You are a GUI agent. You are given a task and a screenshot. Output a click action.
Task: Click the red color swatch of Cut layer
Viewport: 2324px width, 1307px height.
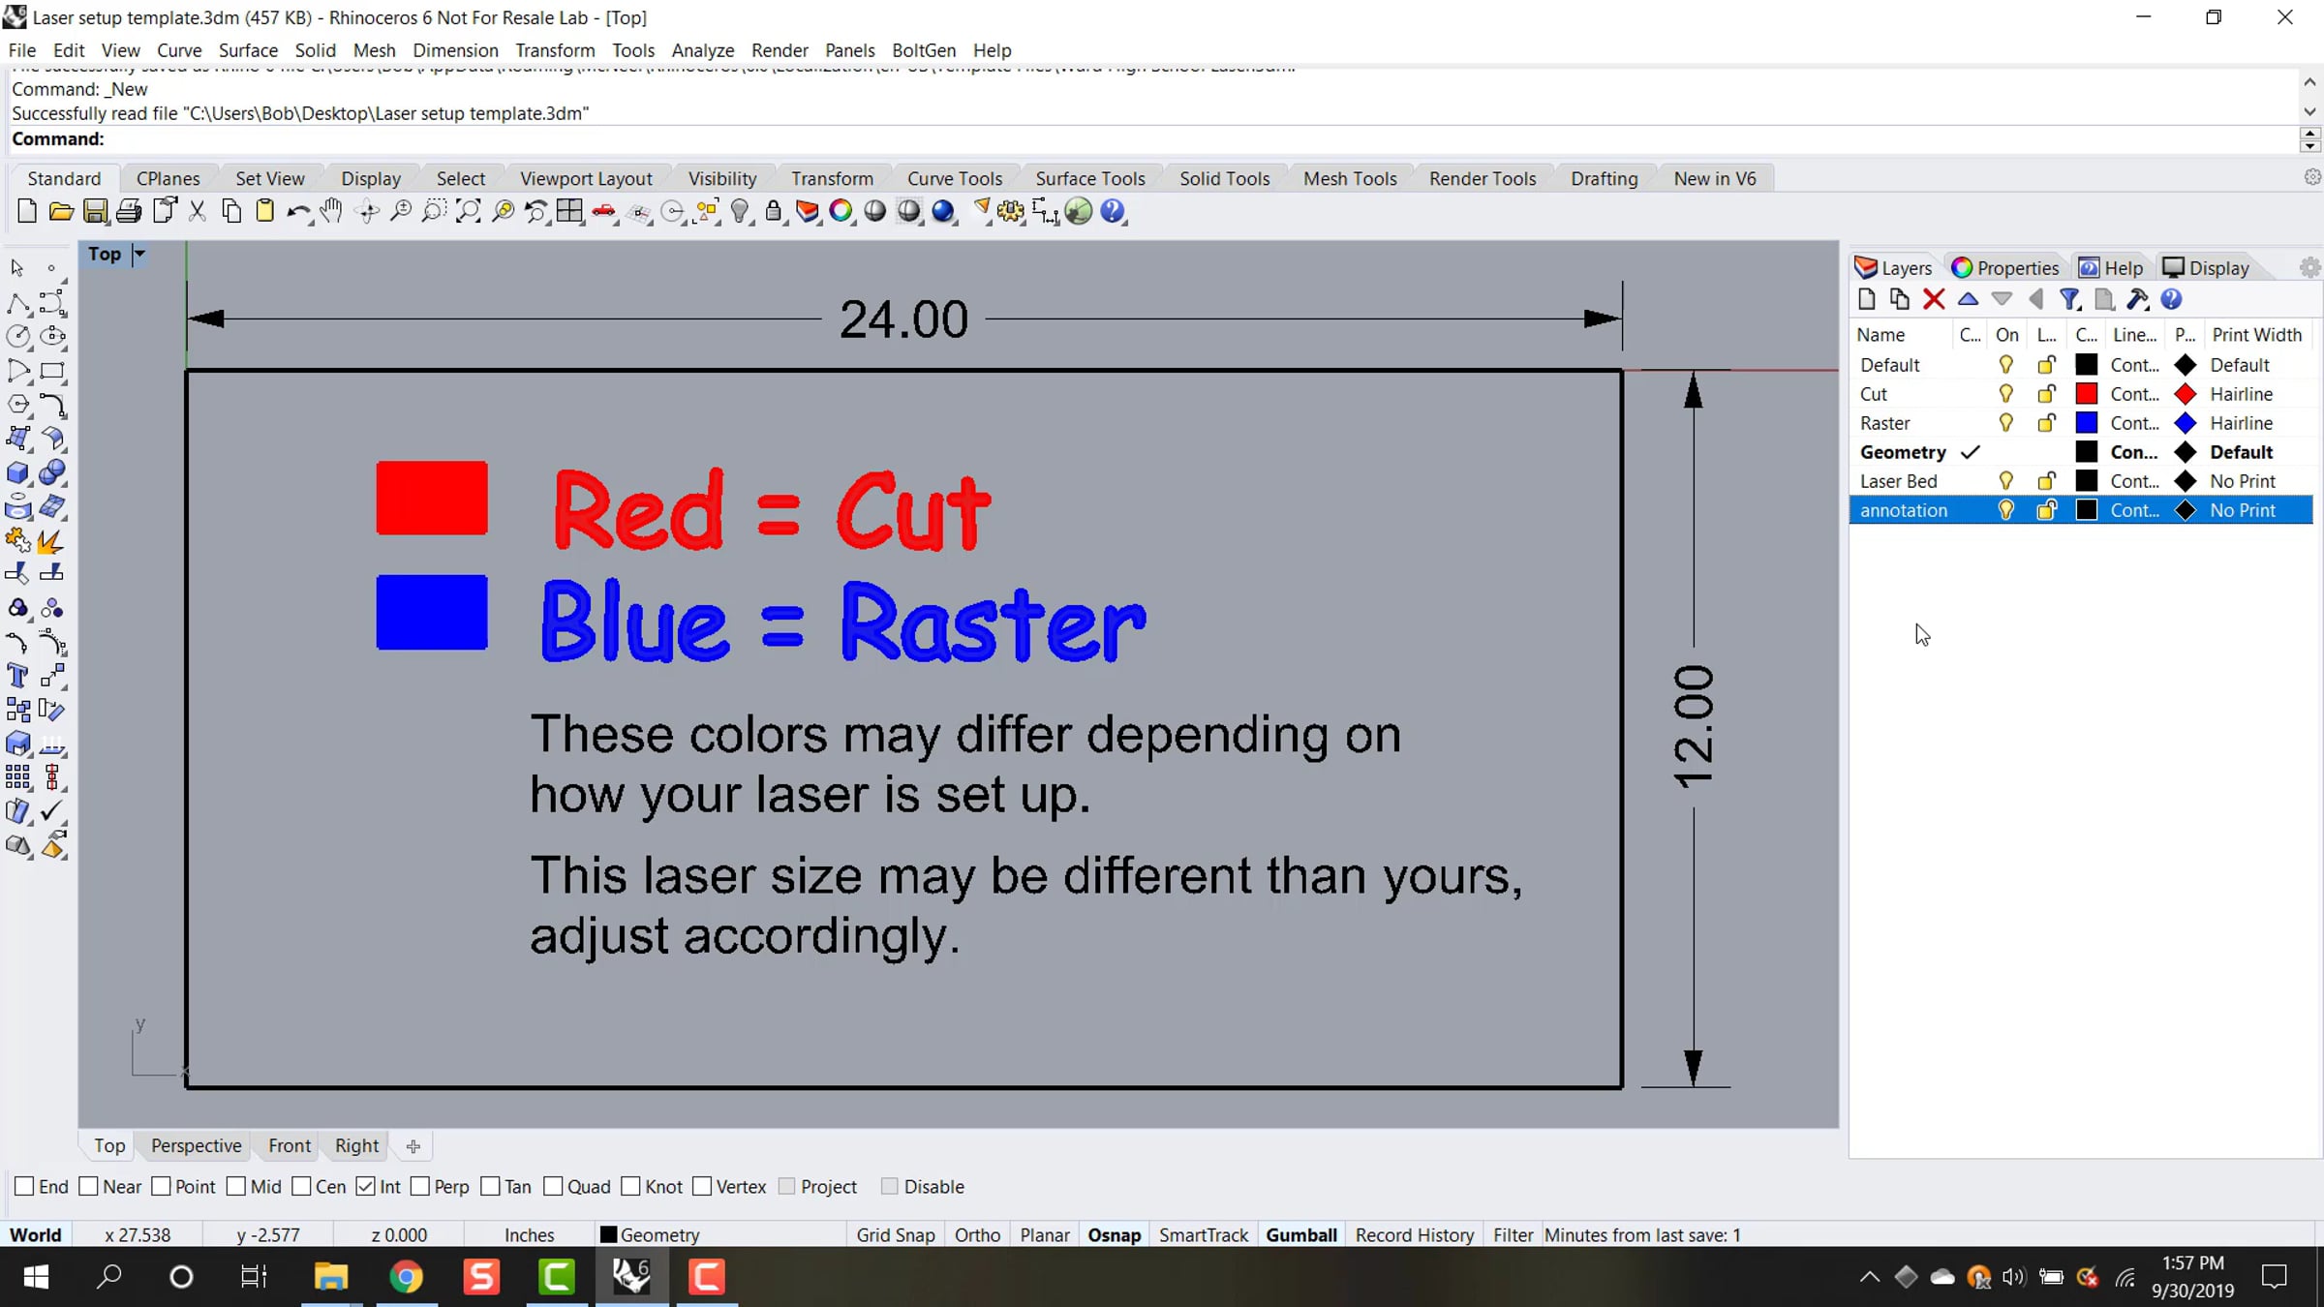2087,394
